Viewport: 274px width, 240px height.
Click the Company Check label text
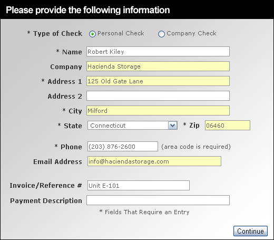191,33
